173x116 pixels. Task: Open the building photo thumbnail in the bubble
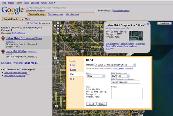(x=136, y=36)
